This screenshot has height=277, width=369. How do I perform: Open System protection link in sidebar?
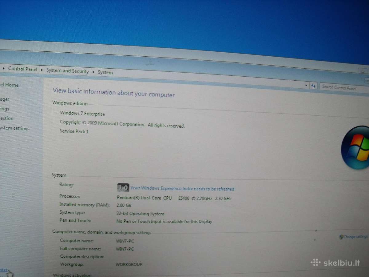click(6, 118)
